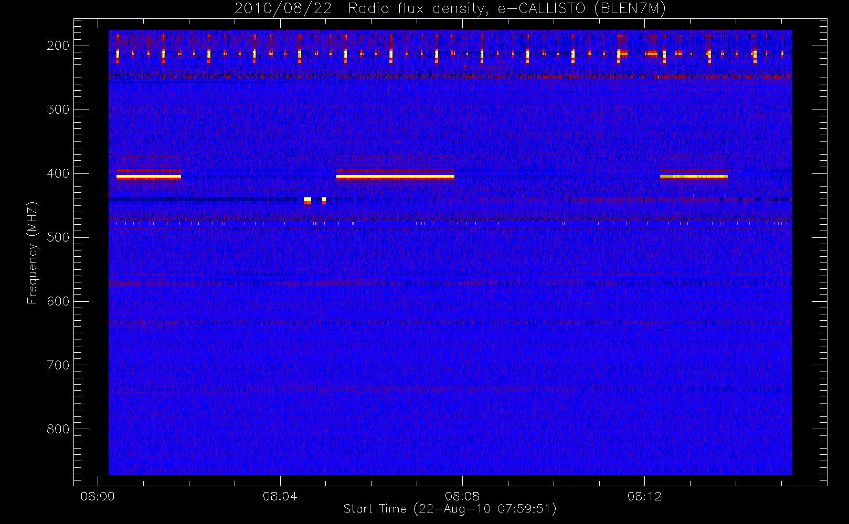849x524 pixels.
Task: Click the 300 frequency tick label
Action: tap(58, 110)
